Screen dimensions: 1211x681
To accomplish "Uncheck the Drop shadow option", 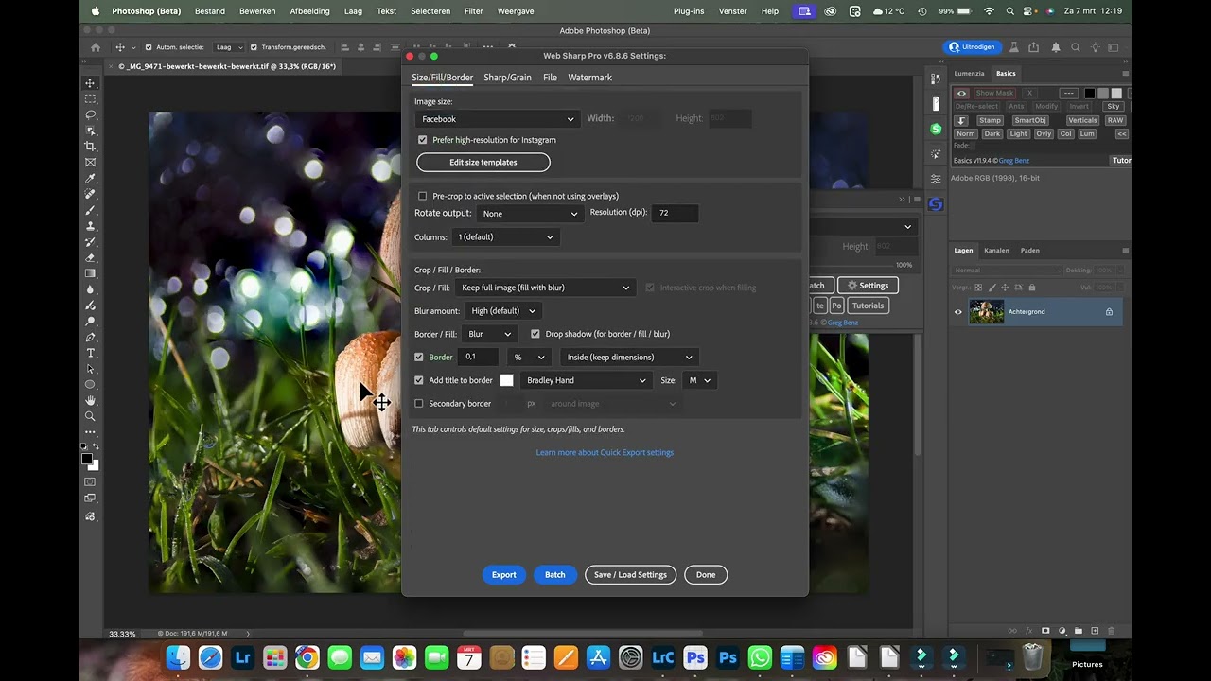I will [x=535, y=334].
